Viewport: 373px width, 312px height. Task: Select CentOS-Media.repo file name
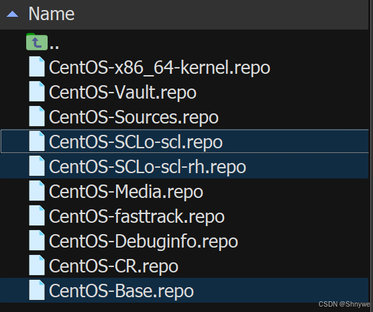pos(126,192)
